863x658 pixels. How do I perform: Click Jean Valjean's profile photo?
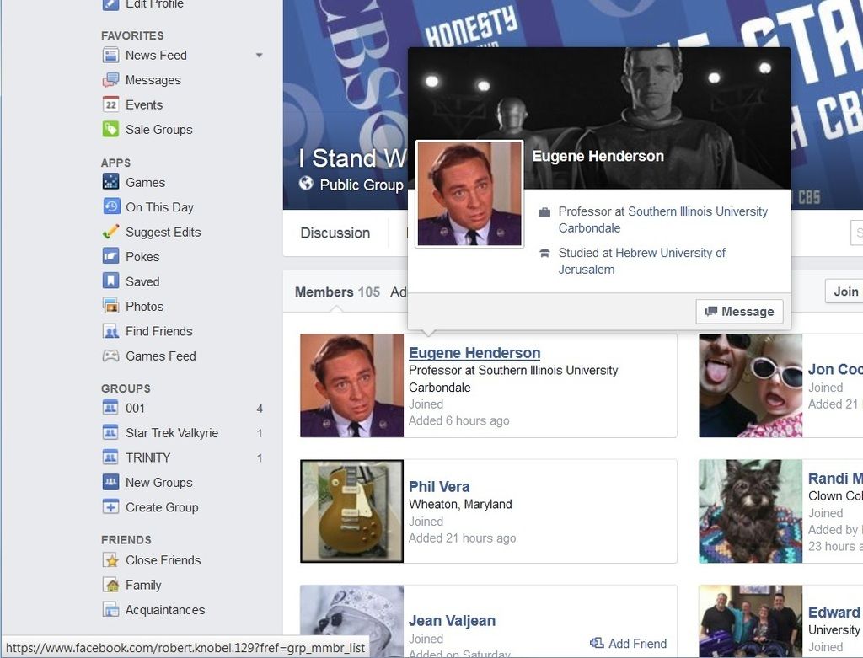[351, 621]
